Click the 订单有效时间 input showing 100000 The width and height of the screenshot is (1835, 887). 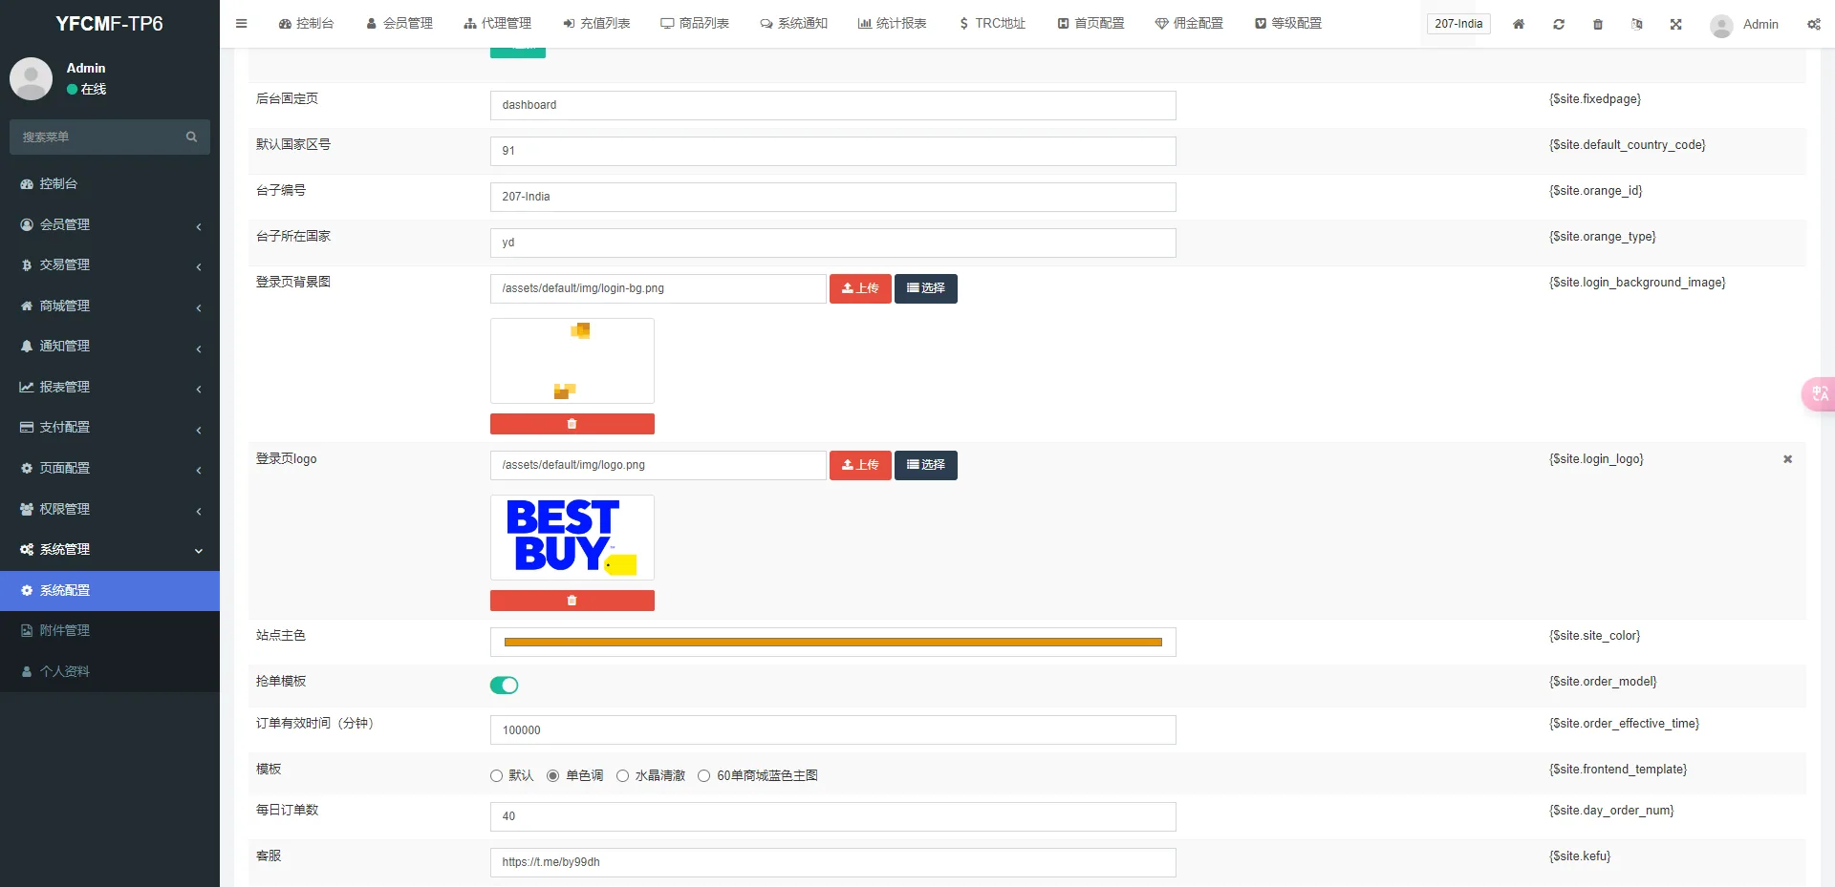pos(833,730)
